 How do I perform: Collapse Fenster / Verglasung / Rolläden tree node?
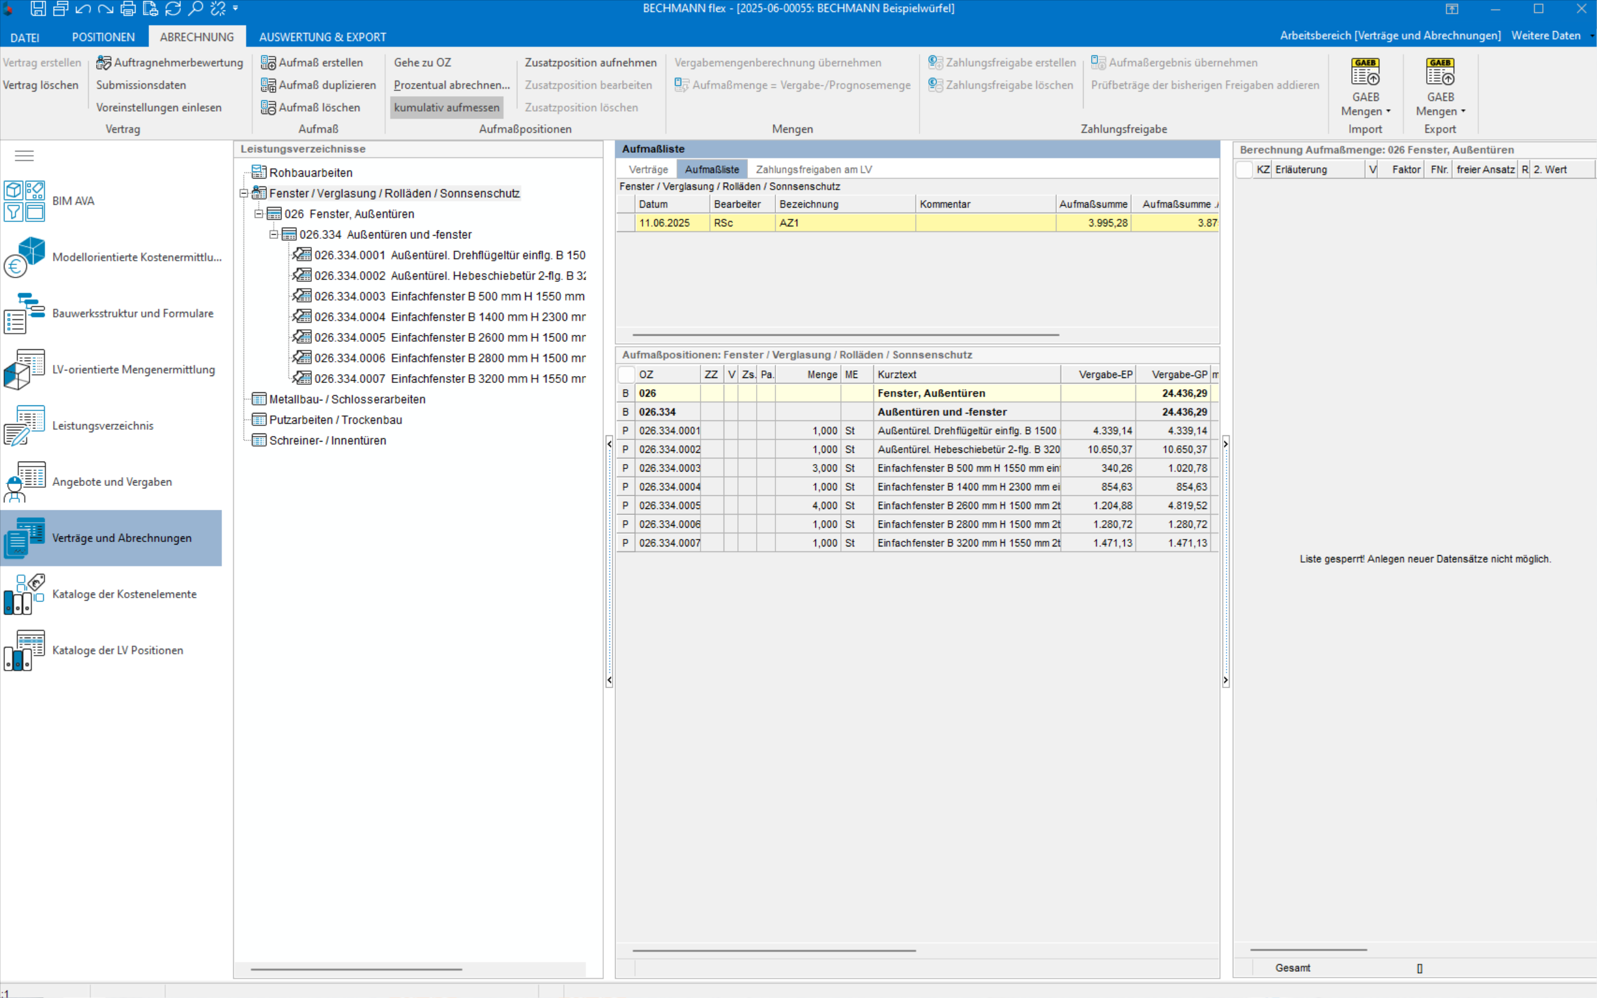click(243, 193)
